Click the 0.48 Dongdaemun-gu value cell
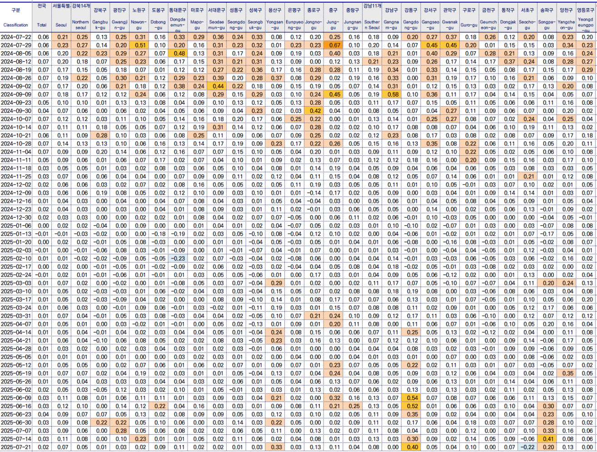The image size is (597, 452). (x=177, y=53)
